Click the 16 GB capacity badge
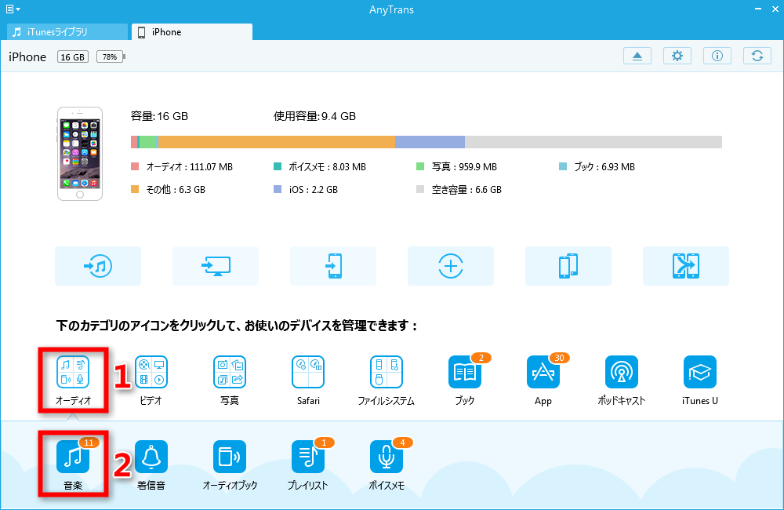Image resolution: width=784 pixels, height=510 pixels. coord(73,57)
